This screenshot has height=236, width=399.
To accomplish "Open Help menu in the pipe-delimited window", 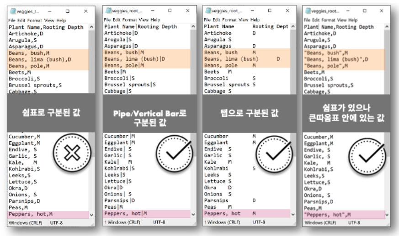I will click(155, 20).
